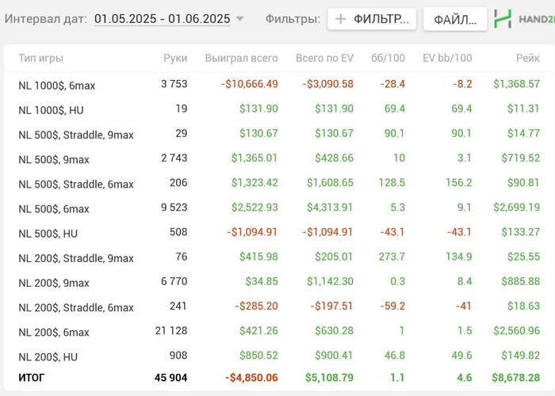555x396 pixels.
Task: Click the date range 01.05.2025 - 01.06.2025 field
Action: [162, 19]
